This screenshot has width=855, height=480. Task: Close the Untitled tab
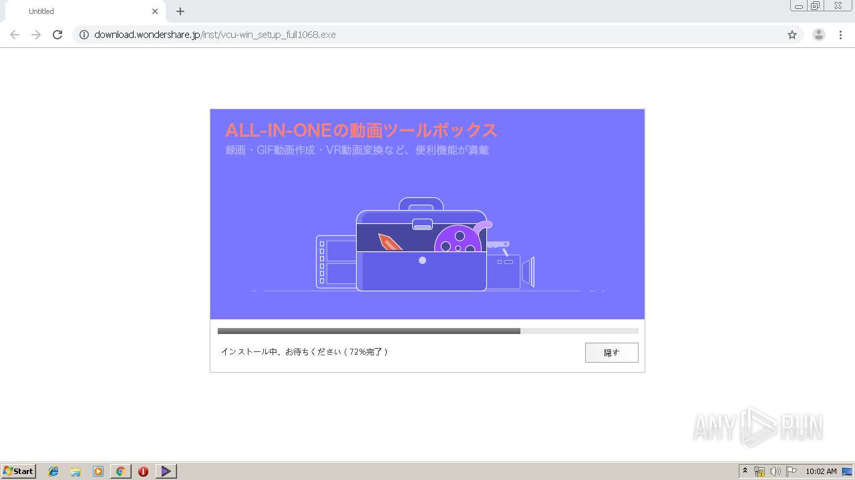[155, 11]
